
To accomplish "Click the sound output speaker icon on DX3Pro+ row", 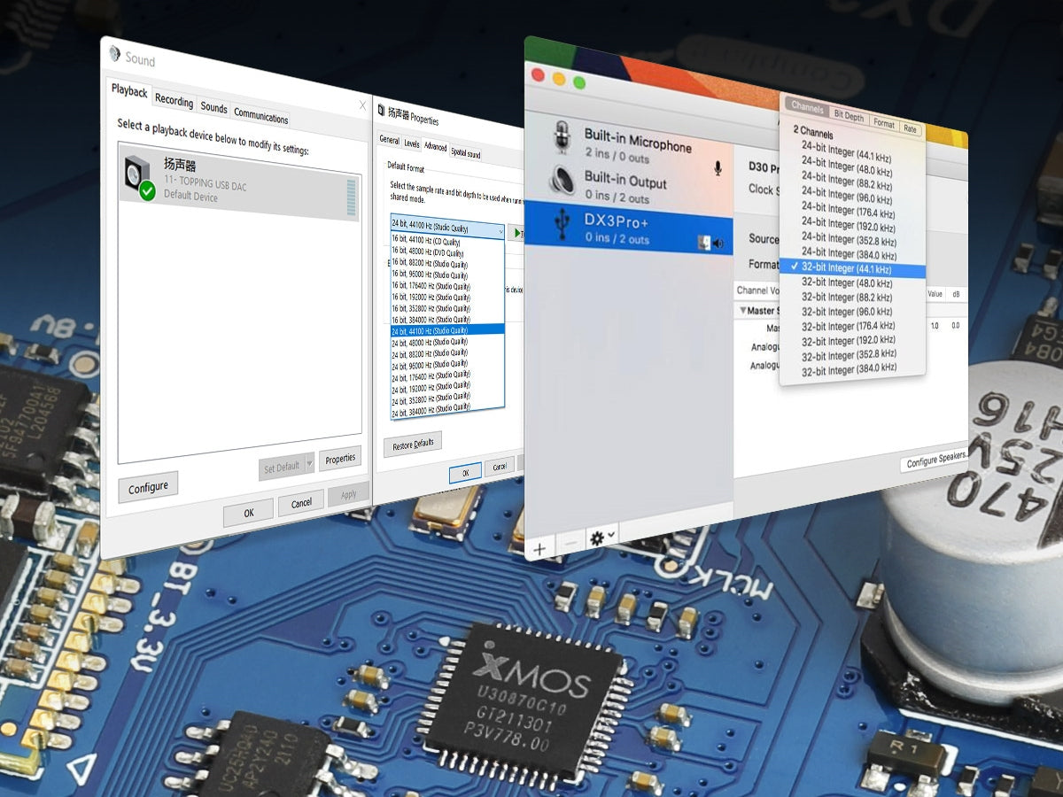I will coord(718,244).
